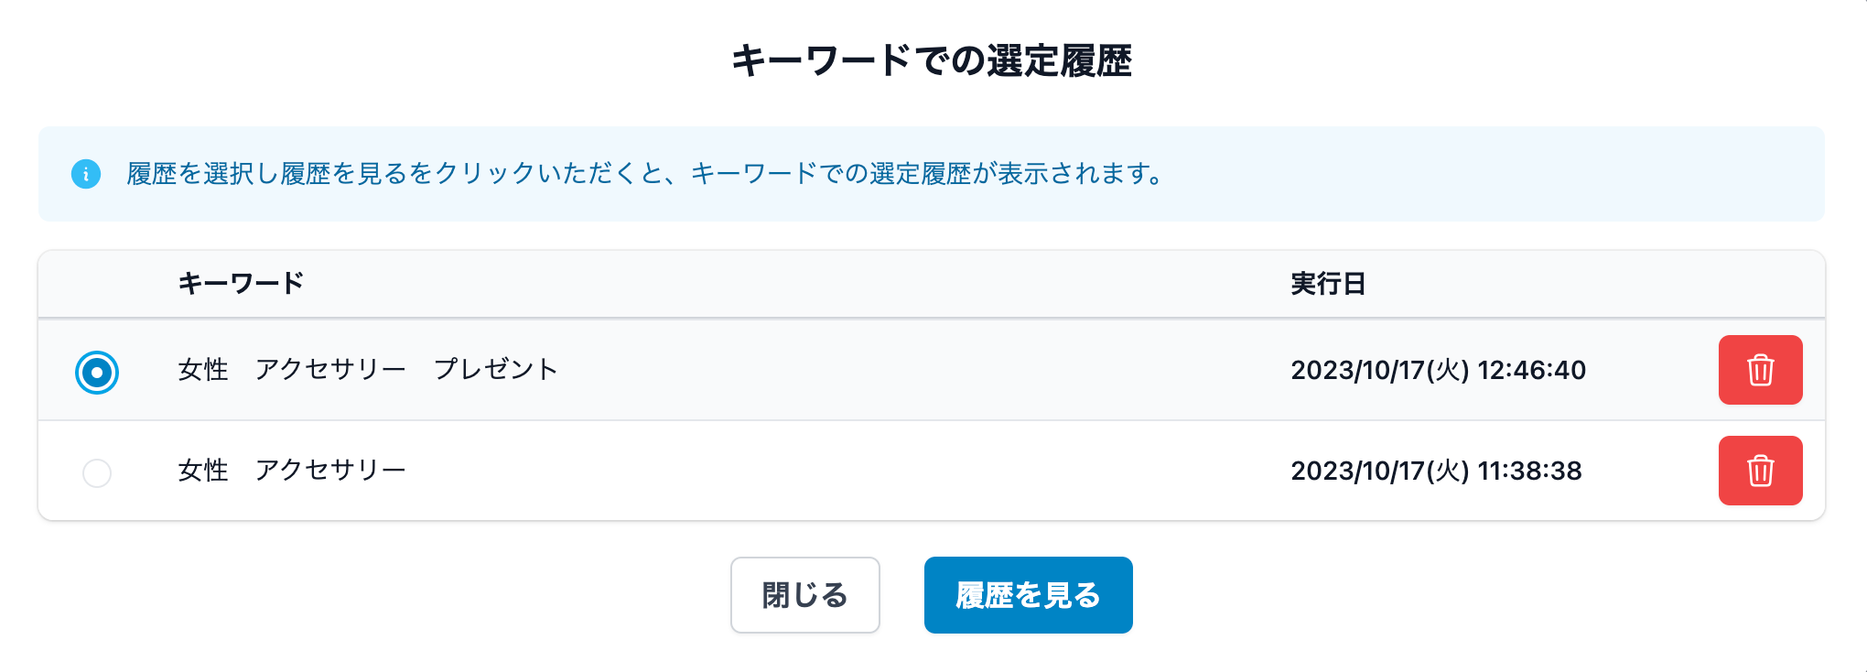Click アクセサリー in the second history row
This screenshot has width=1867, height=672.
[x=330, y=471]
